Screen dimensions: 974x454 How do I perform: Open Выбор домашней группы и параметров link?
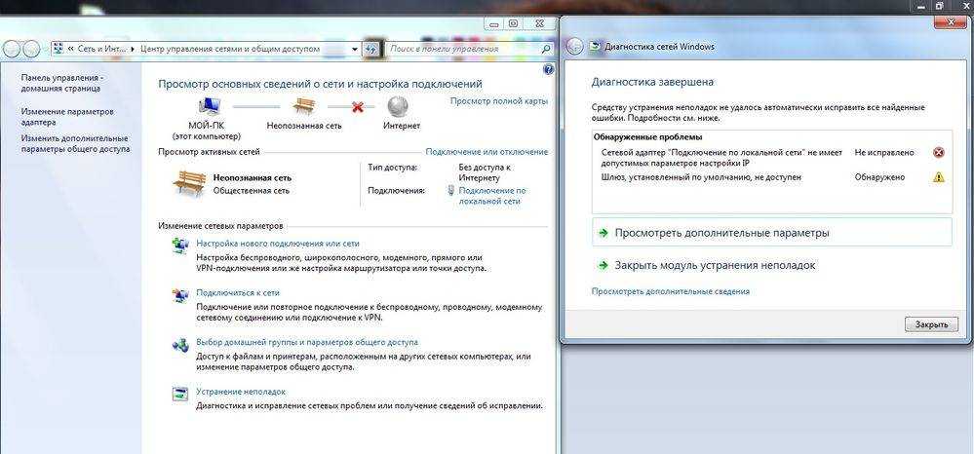[307, 342]
